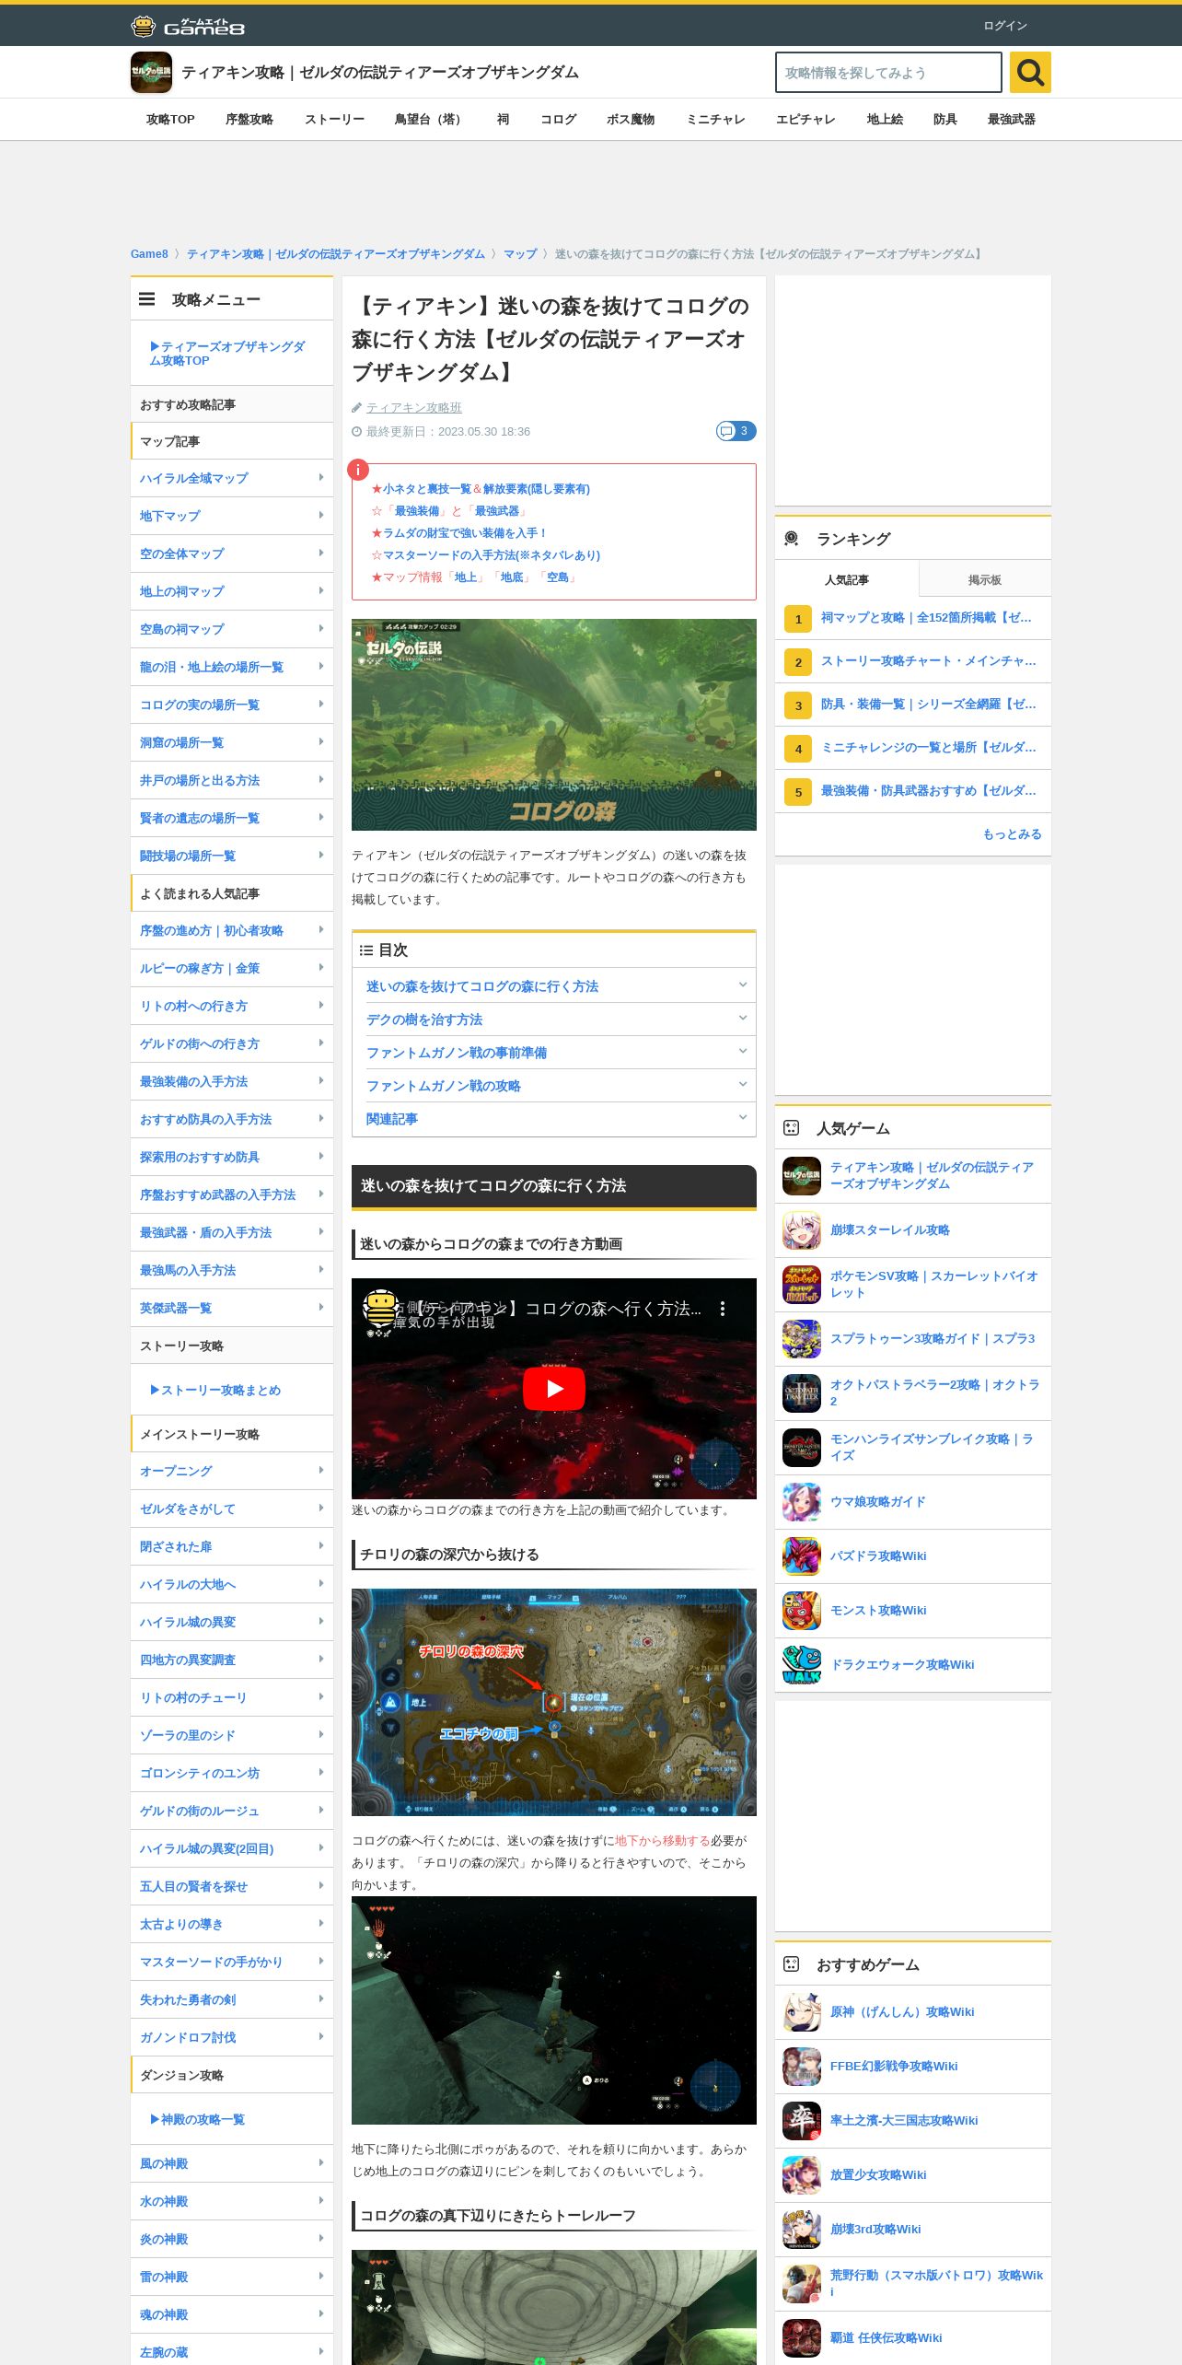Image resolution: width=1182 pixels, height=2365 pixels.
Task: Open 小ネタと裏技一覧 link in info box
Action: pyautogui.click(x=427, y=489)
